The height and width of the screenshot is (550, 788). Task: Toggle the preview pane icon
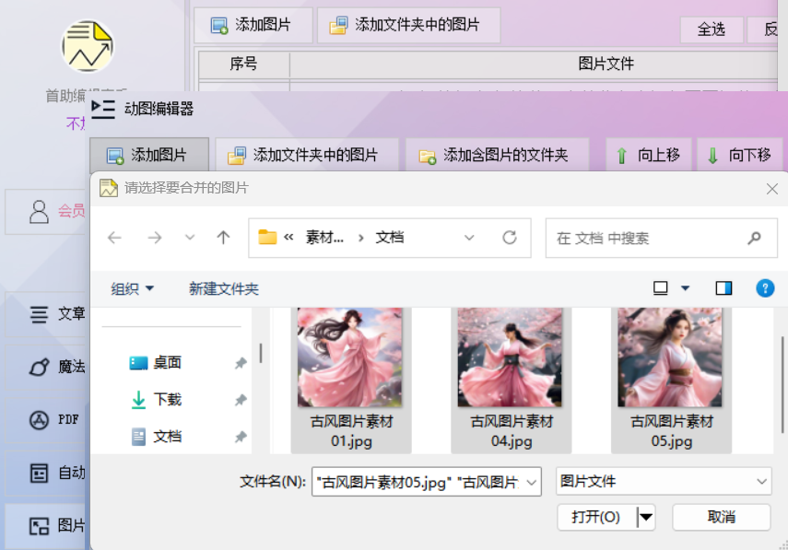[723, 288]
